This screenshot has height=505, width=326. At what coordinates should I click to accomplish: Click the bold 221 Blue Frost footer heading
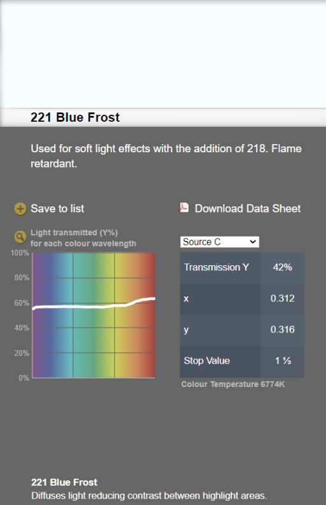[x=64, y=482]
